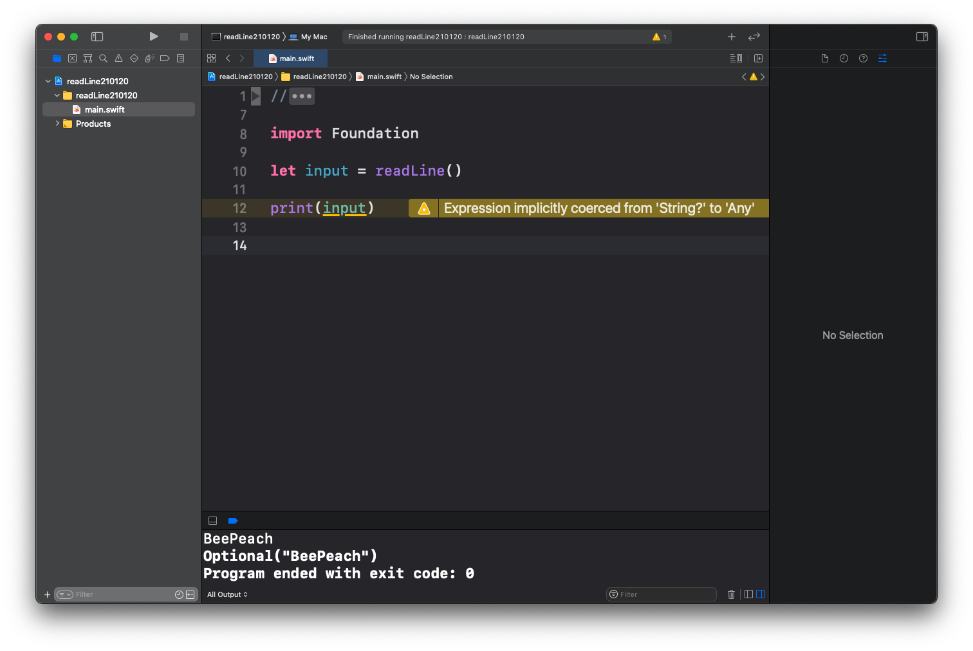Click line number 10 in the gutter

coord(239,171)
